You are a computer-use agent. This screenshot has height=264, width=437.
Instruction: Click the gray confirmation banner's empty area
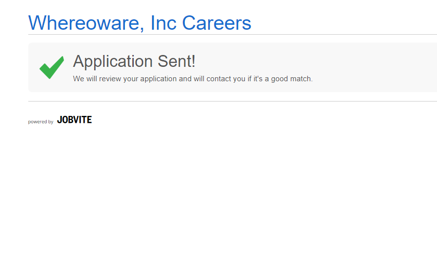377,67
